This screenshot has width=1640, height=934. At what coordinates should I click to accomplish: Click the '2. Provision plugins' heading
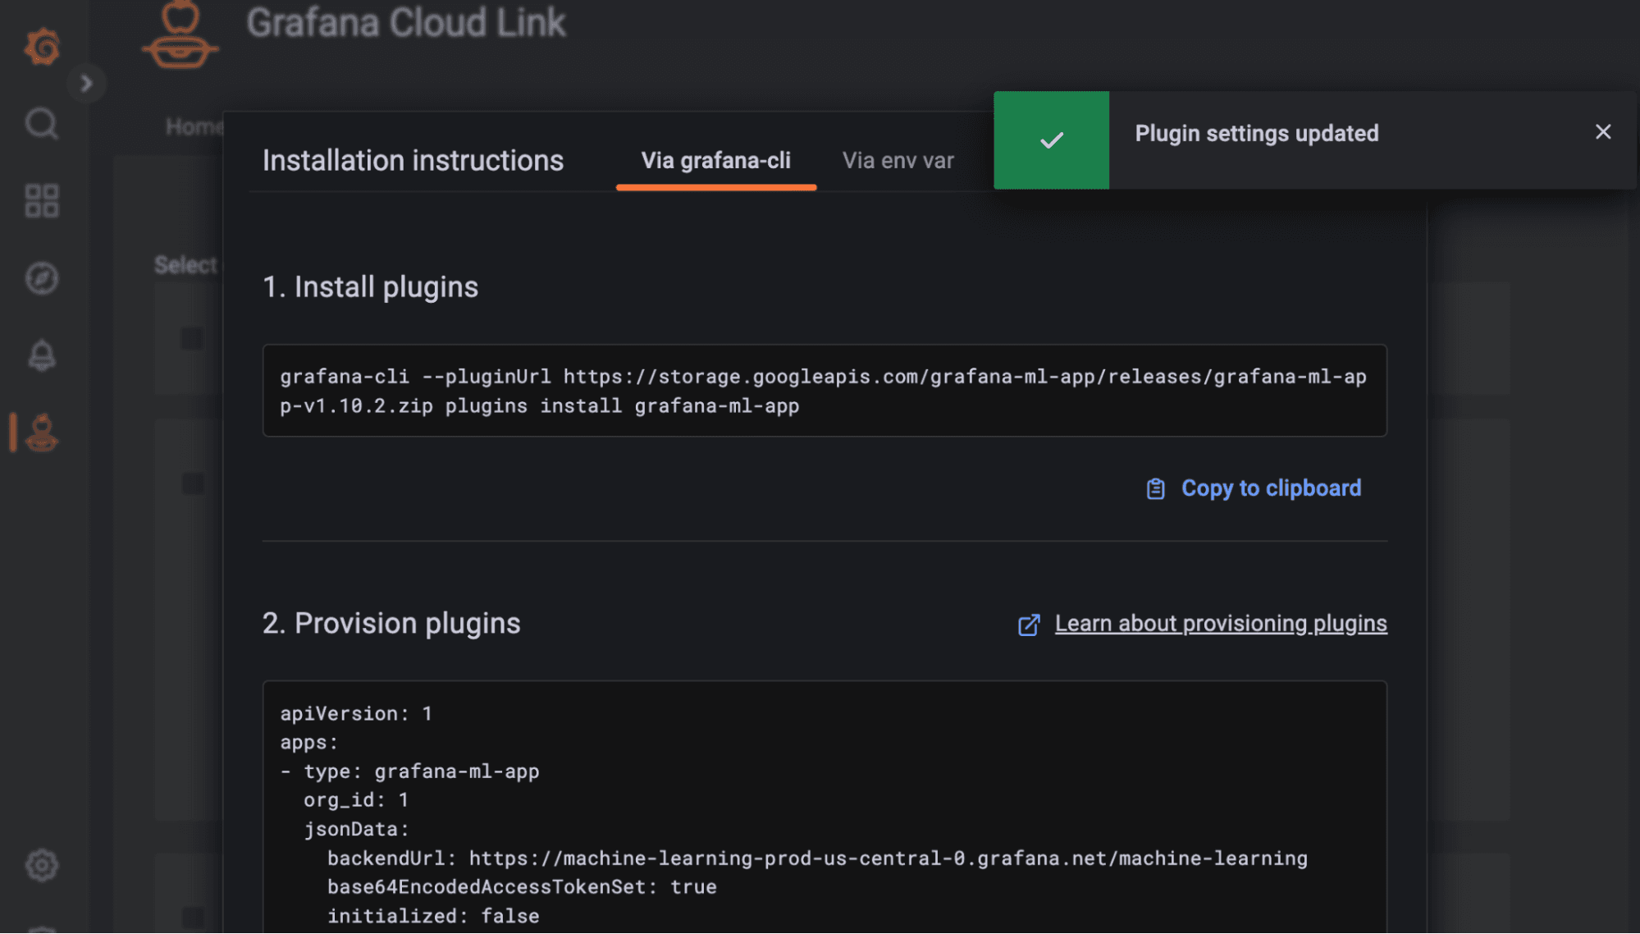pos(391,624)
